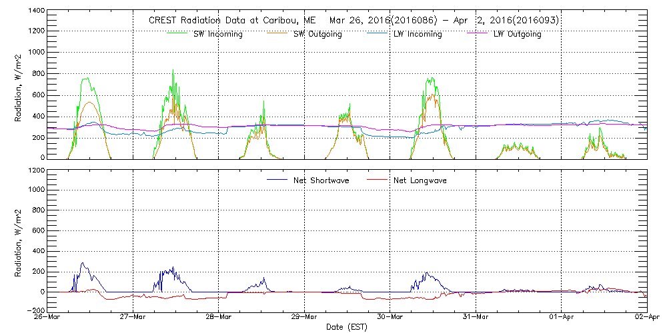
Task: Select the 26-Mar date tick label
Action: [x=48, y=318]
